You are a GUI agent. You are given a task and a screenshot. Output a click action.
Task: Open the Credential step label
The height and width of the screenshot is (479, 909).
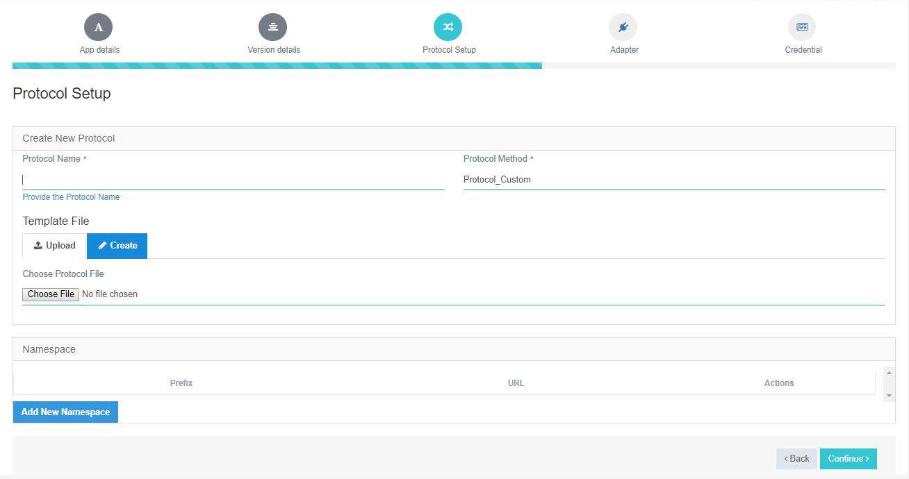pos(803,49)
